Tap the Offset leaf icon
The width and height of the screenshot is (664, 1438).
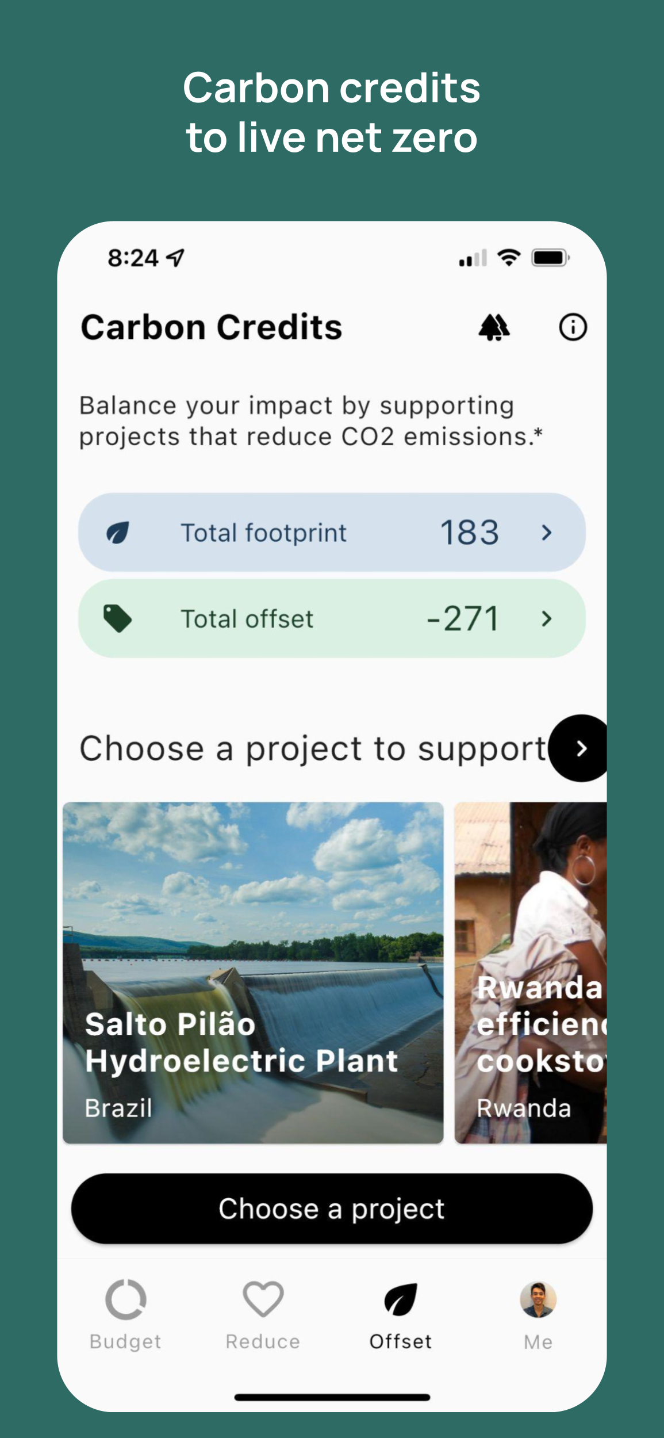tap(401, 1299)
